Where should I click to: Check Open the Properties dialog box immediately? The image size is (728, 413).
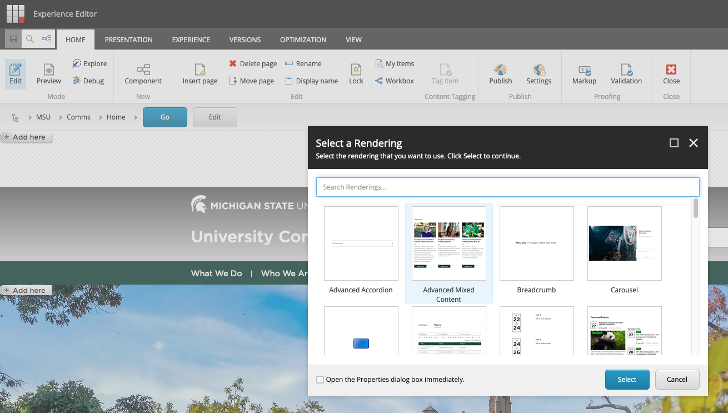pos(320,379)
